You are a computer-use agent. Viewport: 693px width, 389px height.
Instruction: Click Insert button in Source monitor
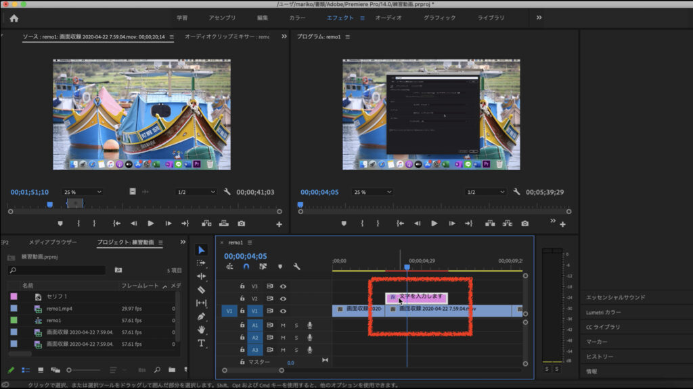click(206, 224)
